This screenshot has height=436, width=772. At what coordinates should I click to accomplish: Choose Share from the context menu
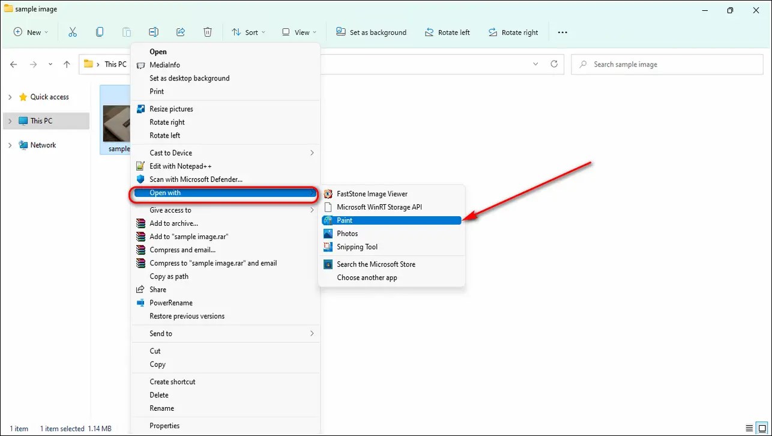225,289
